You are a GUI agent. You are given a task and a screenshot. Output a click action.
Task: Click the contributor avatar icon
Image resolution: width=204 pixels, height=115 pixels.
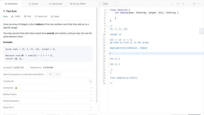point(91,81)
